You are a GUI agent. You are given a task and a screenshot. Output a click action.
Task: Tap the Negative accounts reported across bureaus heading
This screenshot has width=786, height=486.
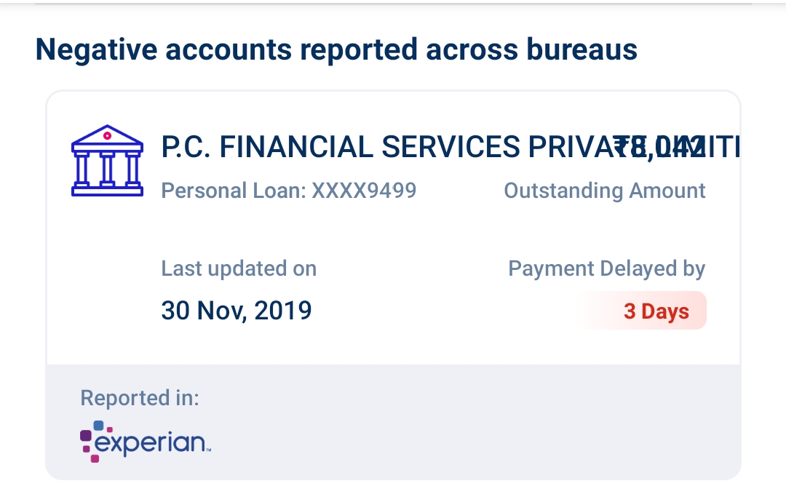pyautogui.click(x=336, y=49)
